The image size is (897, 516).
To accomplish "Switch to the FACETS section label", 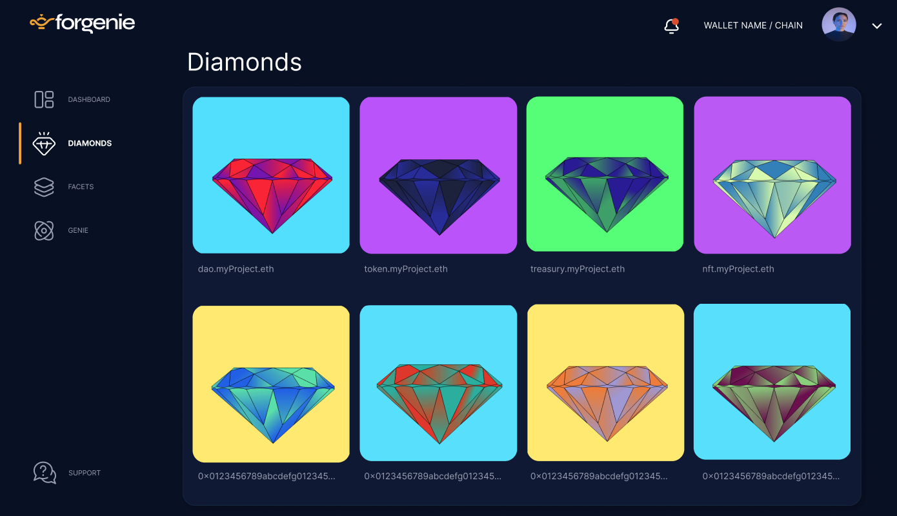I will tap(81, 186).
